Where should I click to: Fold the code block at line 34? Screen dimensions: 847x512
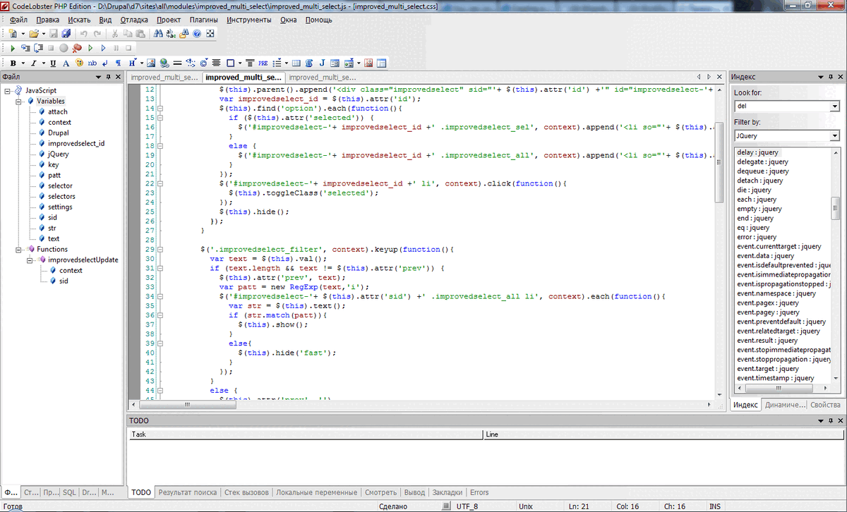tap(160, 296)
